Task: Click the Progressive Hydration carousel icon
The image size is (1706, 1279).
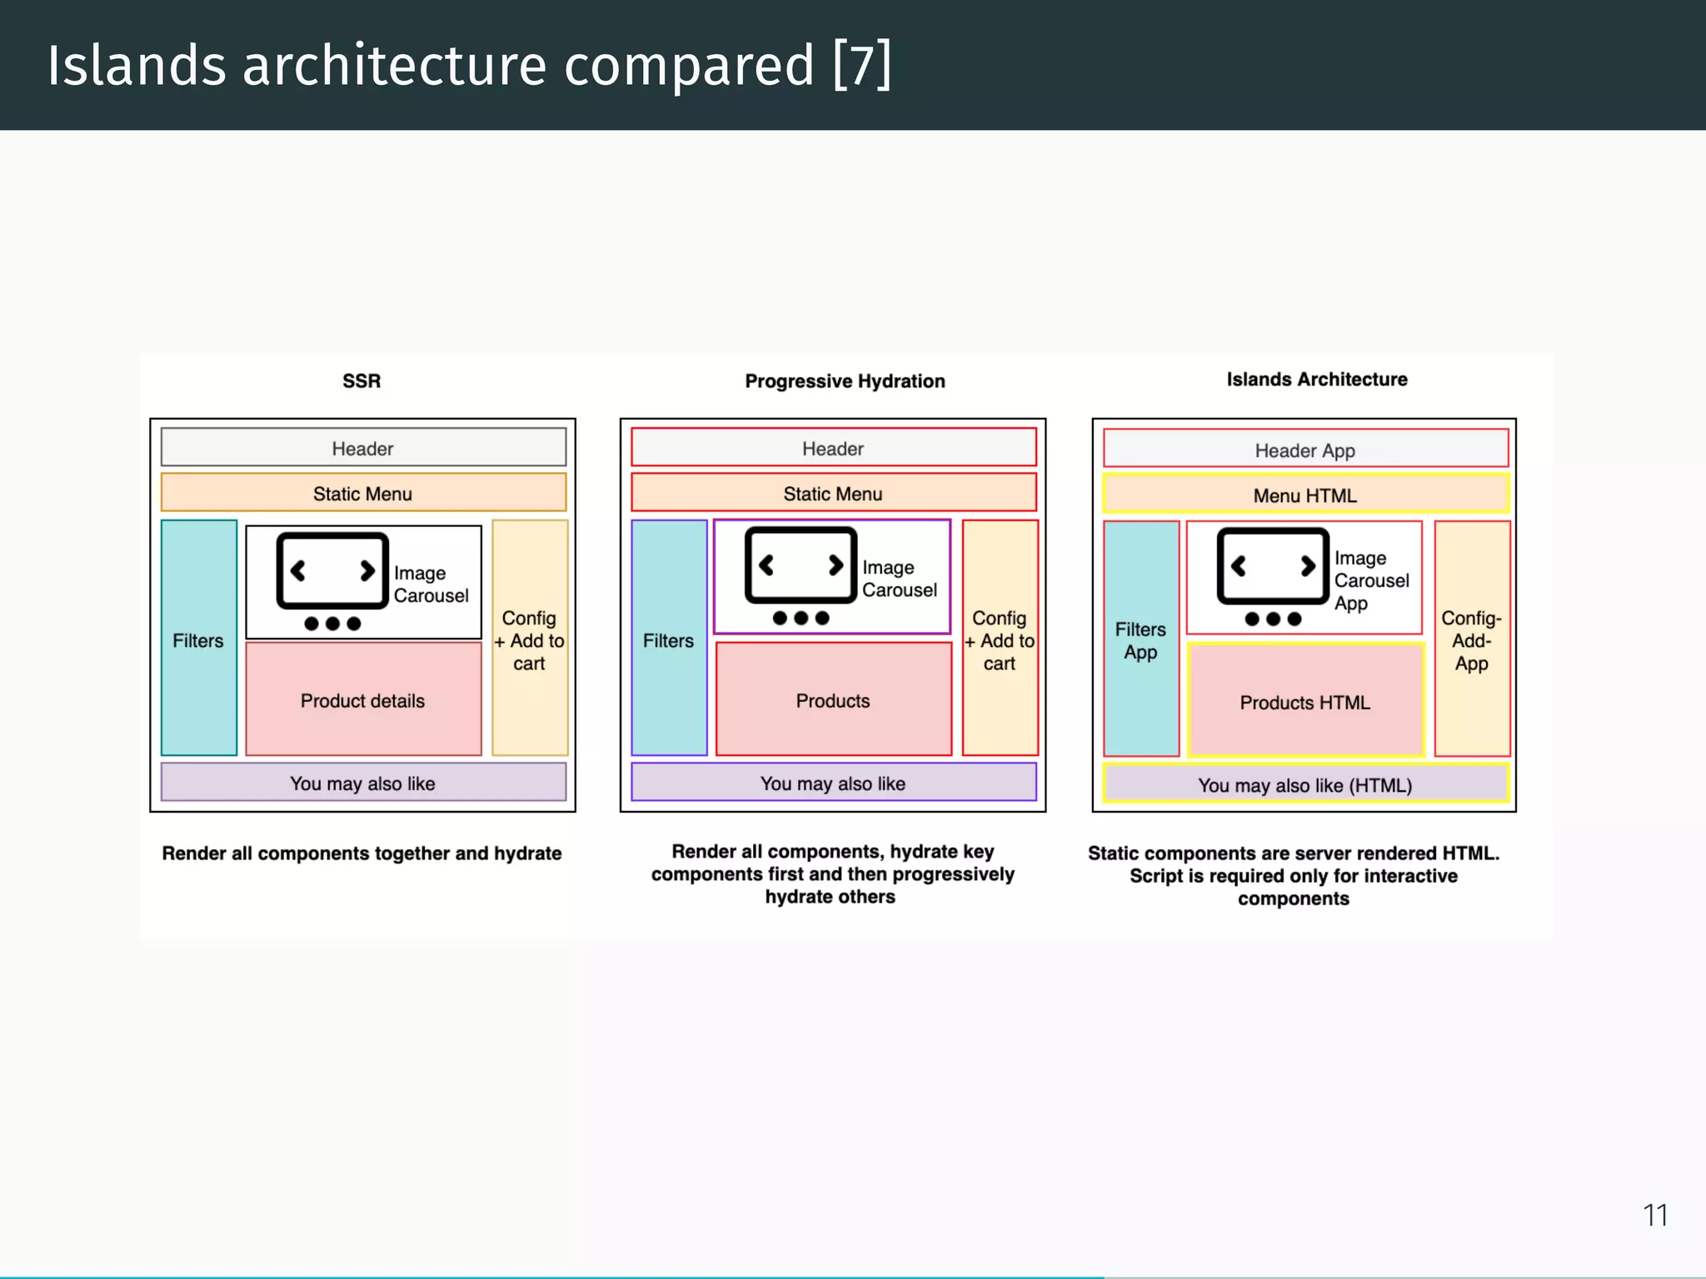Action: click(801, 565)
